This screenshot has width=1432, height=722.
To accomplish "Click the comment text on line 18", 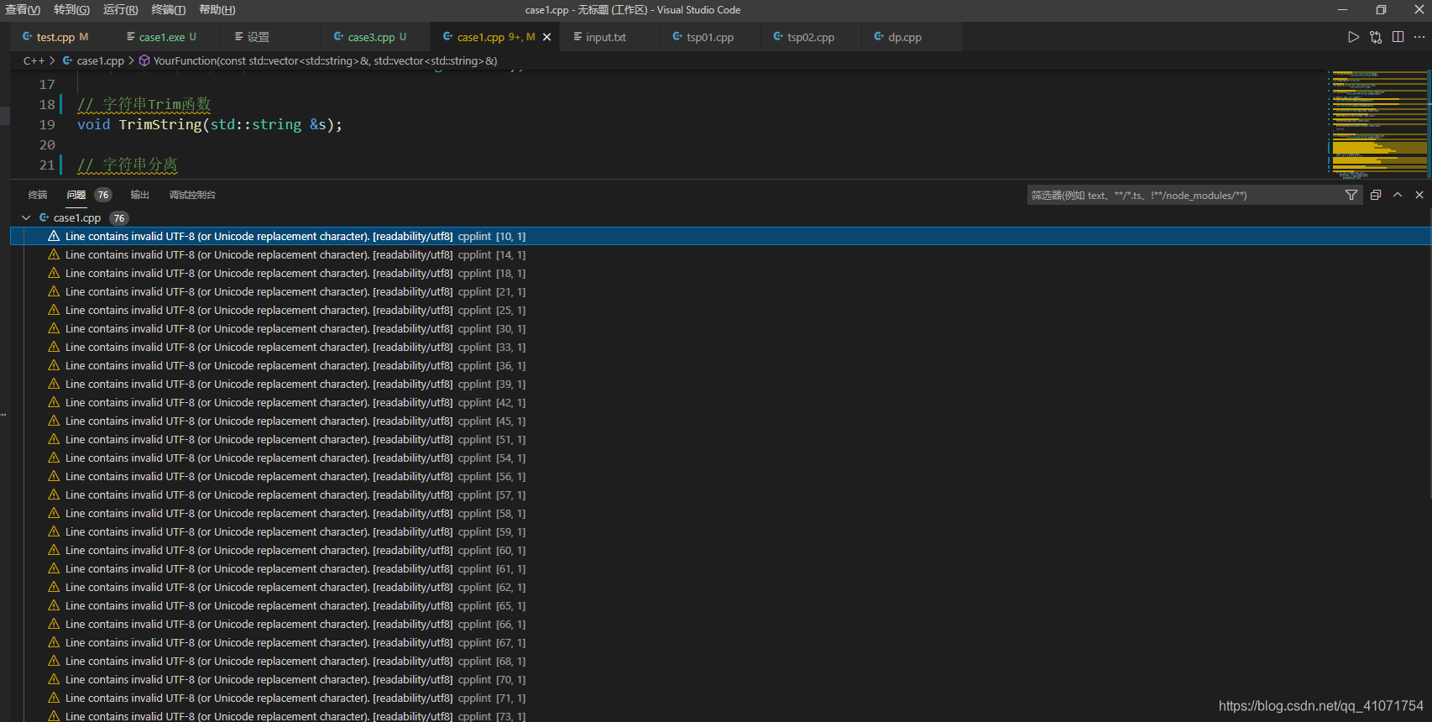I will click(x=144, y=104).
